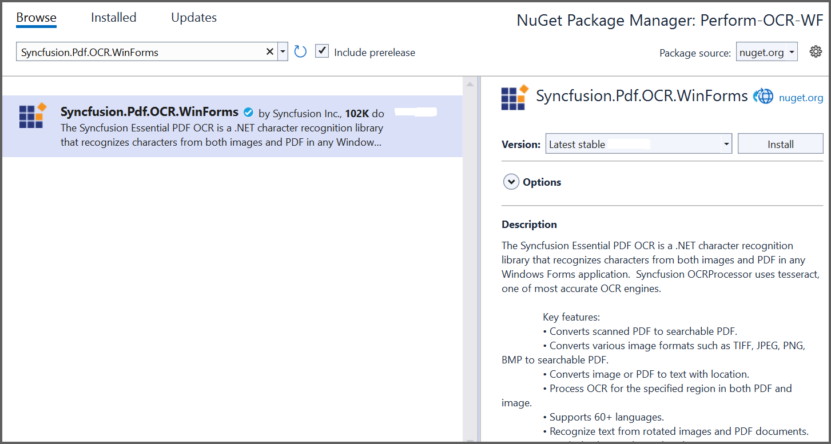Expand the Options section
The height and width of the screenshot is (444, 831).
click(x=511, y=182)
